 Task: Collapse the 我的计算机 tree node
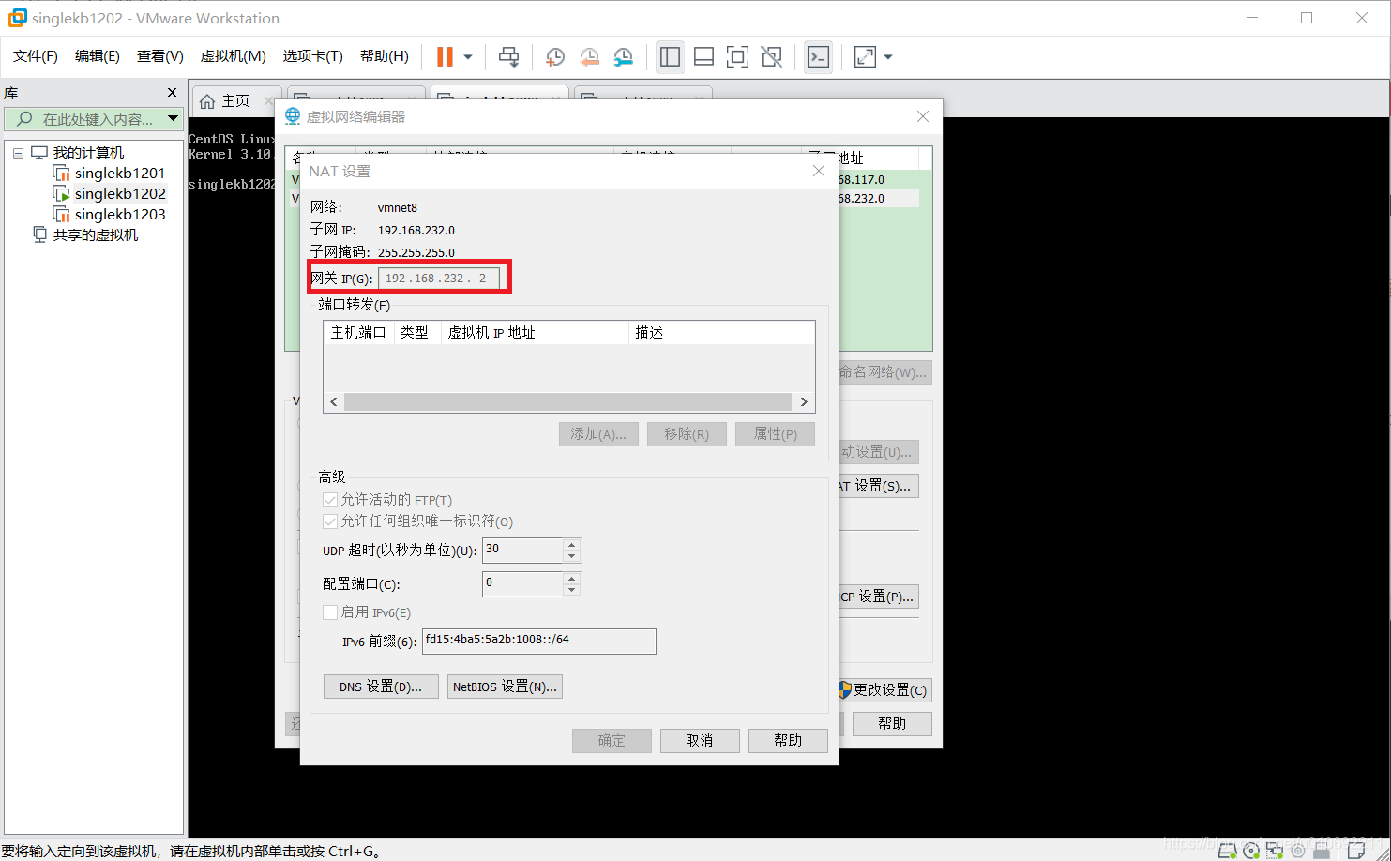pos(18,153)
